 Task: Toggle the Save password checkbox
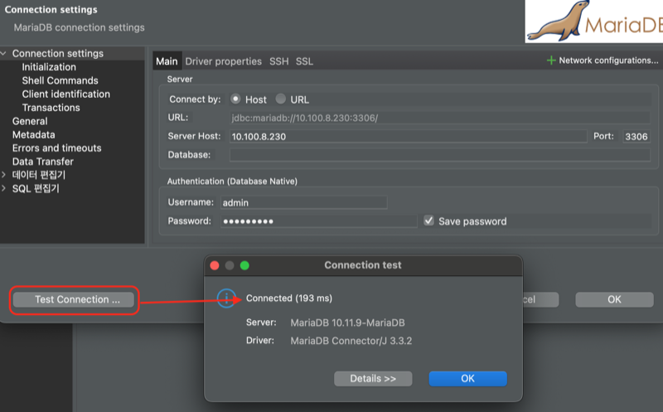tap(428, 221)
